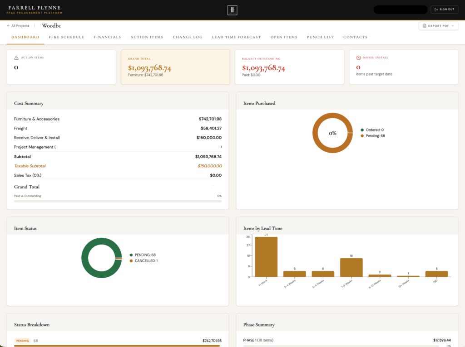Click the Subtotal value $1,093,768.74
Viewport: 465px width, 347px height.
tap(208, 156)
